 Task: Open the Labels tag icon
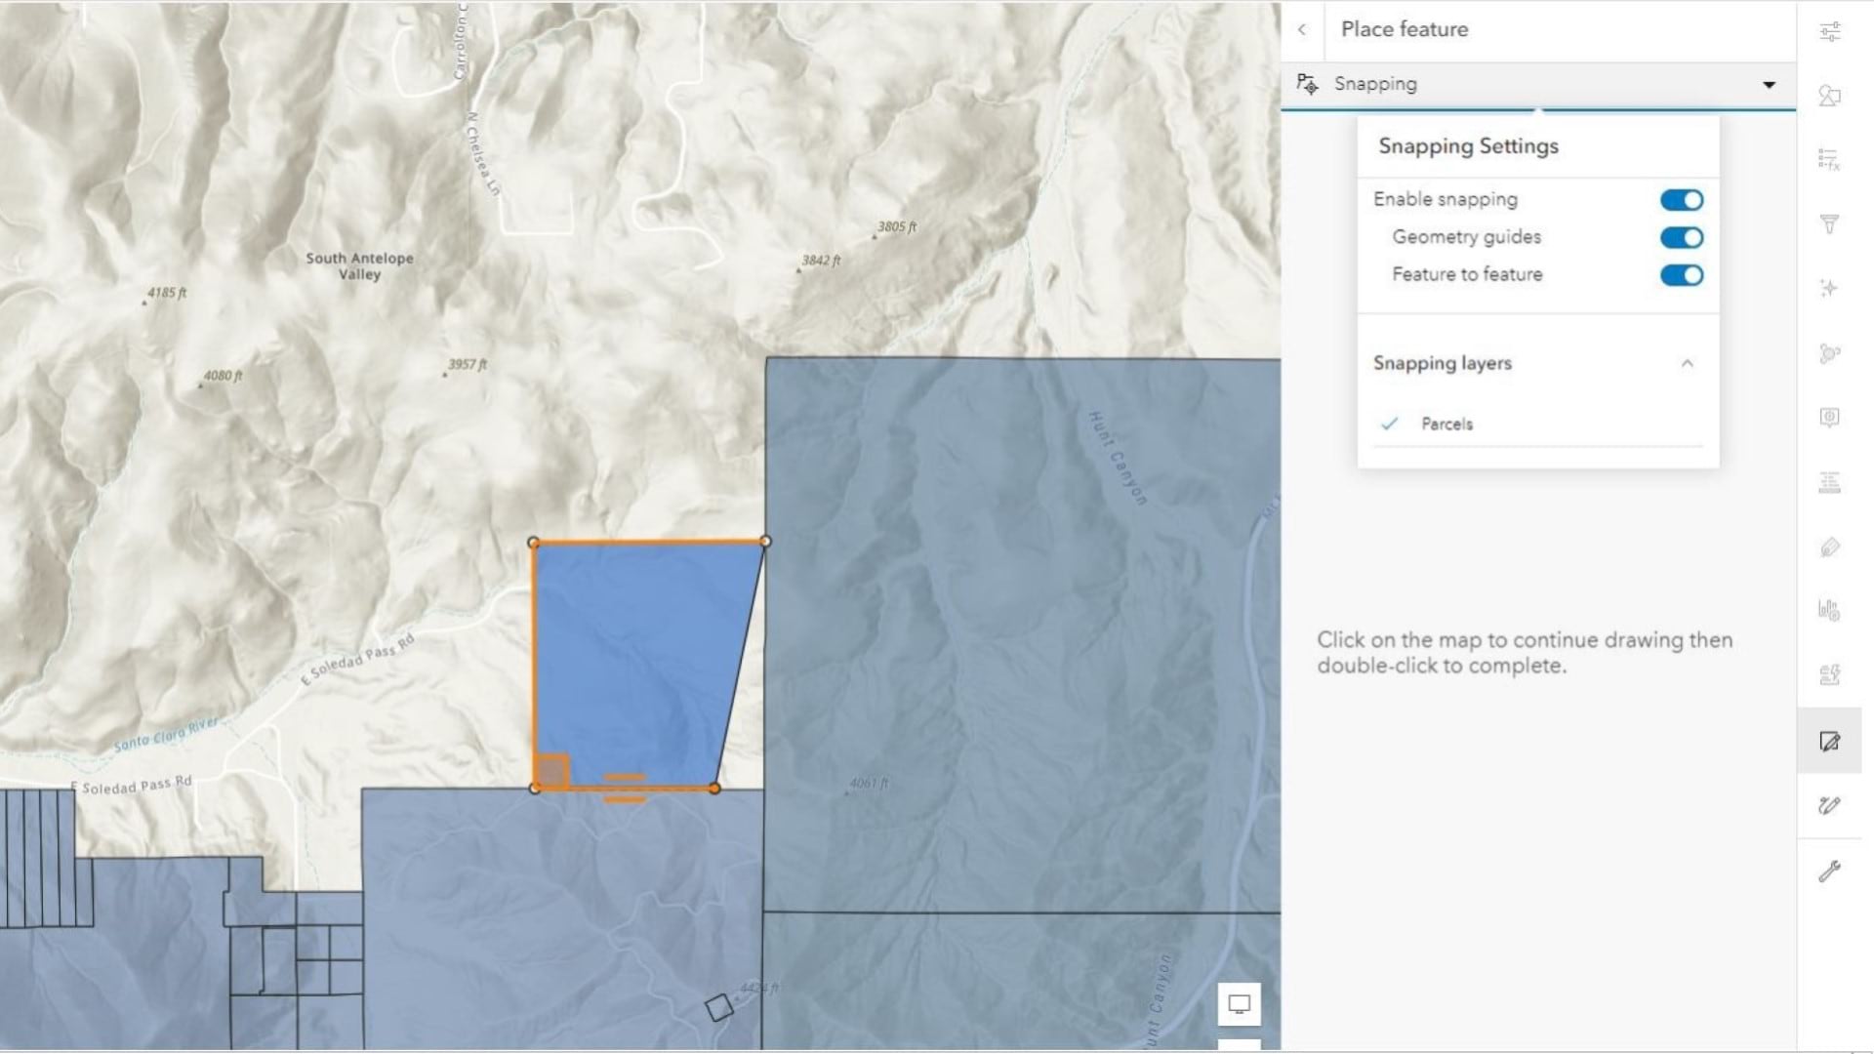click(1830, 547)
